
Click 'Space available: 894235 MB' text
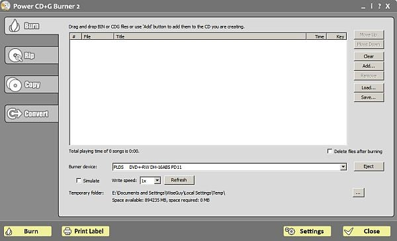click(139, 200)
